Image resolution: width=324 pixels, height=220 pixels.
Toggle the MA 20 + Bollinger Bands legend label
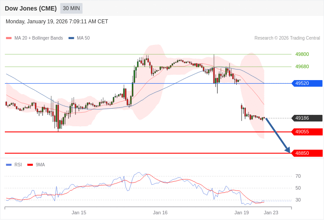click(x=39, y=38)
